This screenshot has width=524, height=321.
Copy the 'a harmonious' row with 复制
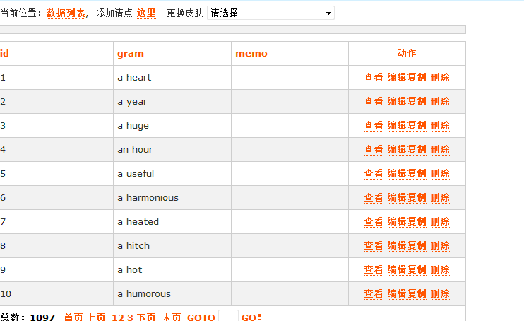417,197
